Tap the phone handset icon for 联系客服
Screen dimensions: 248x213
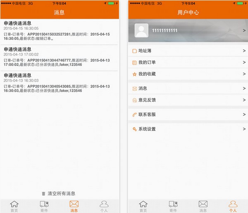134,115
